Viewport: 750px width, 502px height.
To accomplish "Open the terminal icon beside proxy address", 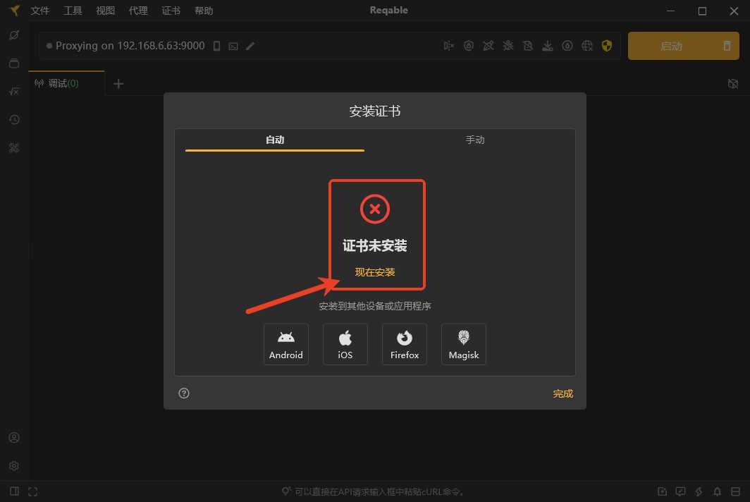I will tap(233, 46).
